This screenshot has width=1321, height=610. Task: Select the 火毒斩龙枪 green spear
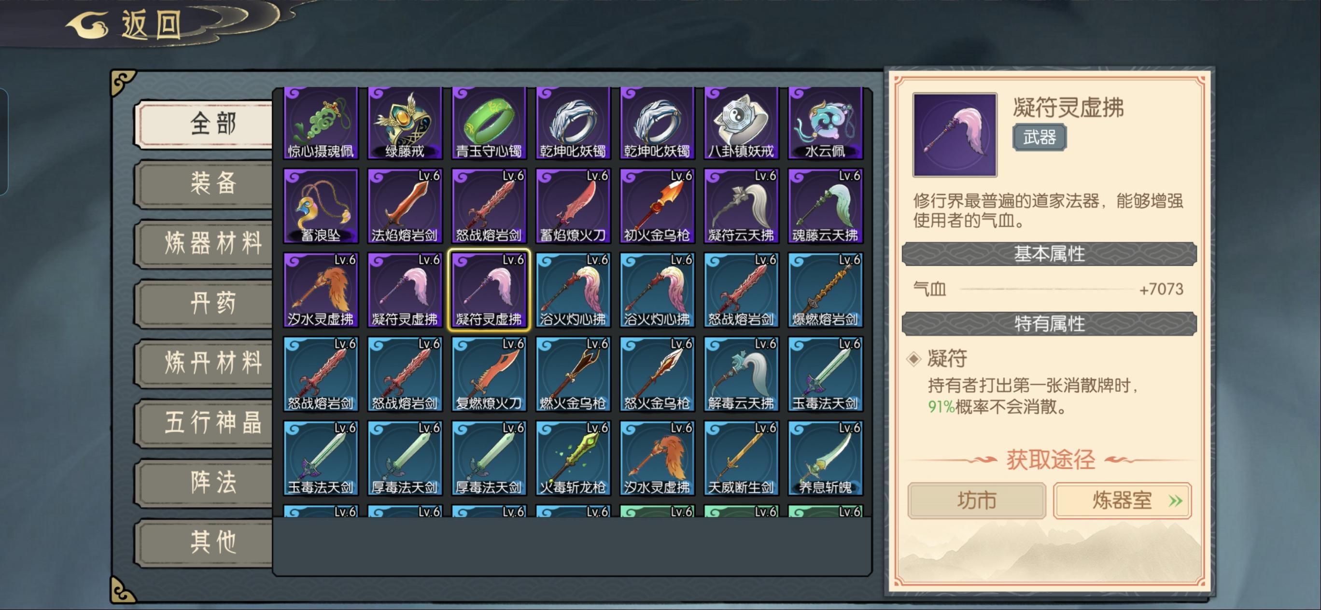(x=573, y=458)
